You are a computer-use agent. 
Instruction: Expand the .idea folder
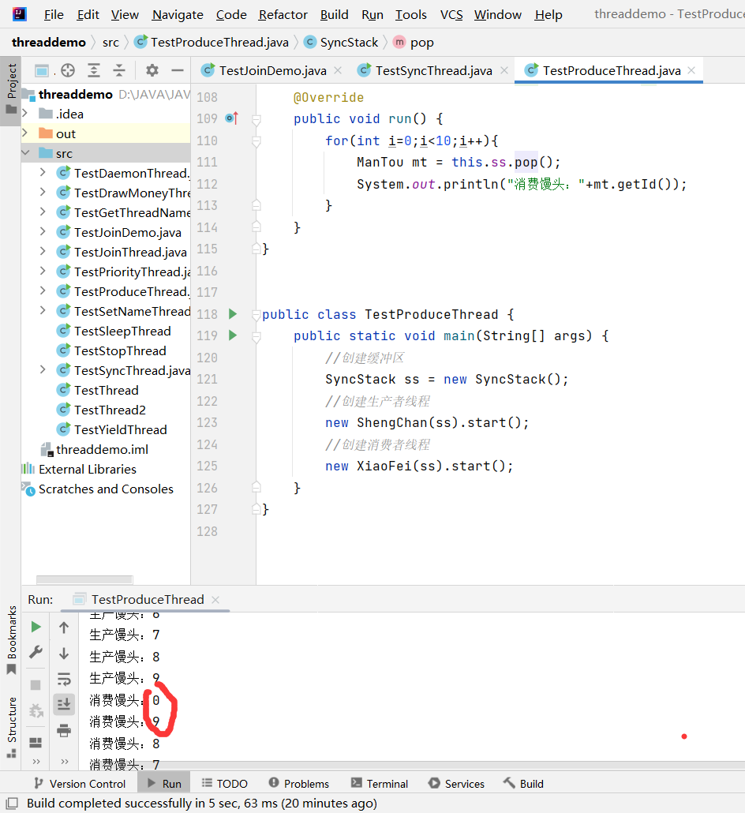pyautogui.click(x=25, y=114)
